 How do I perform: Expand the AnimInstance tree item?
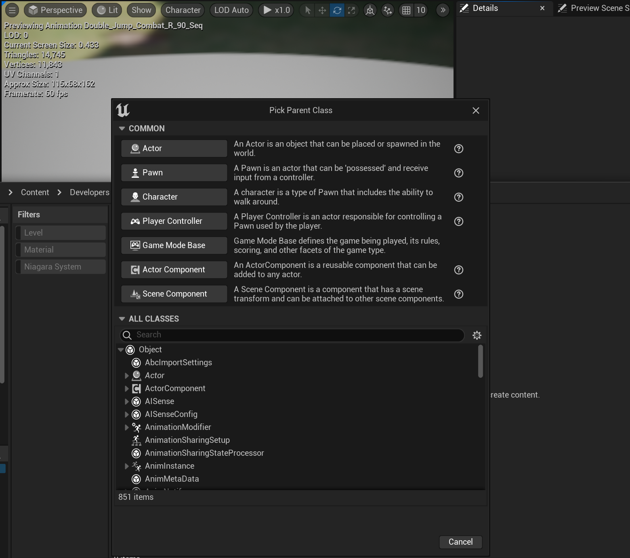tap(127, 466)
